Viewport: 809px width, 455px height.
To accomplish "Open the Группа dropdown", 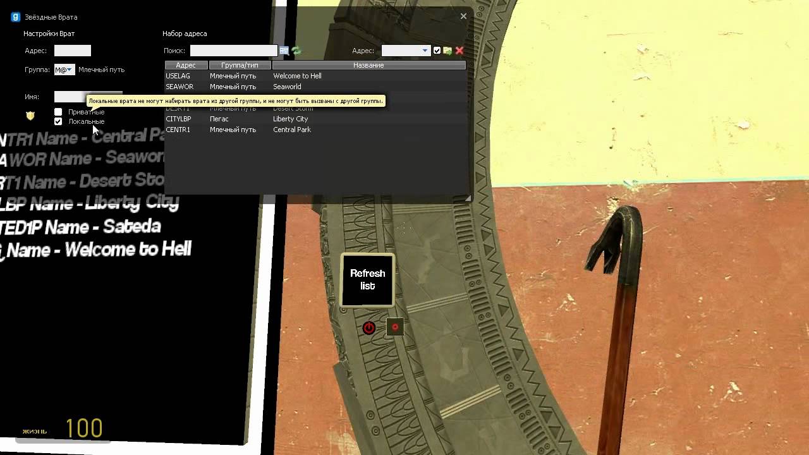I will point(64,70).
